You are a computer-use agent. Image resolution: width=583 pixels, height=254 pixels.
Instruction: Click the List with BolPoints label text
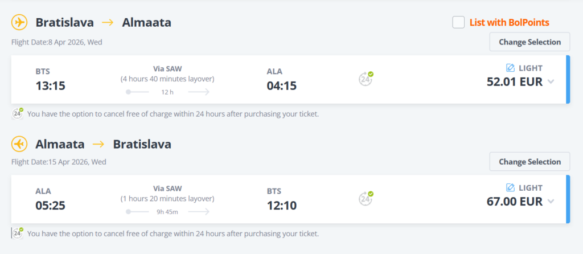point(509,23)
